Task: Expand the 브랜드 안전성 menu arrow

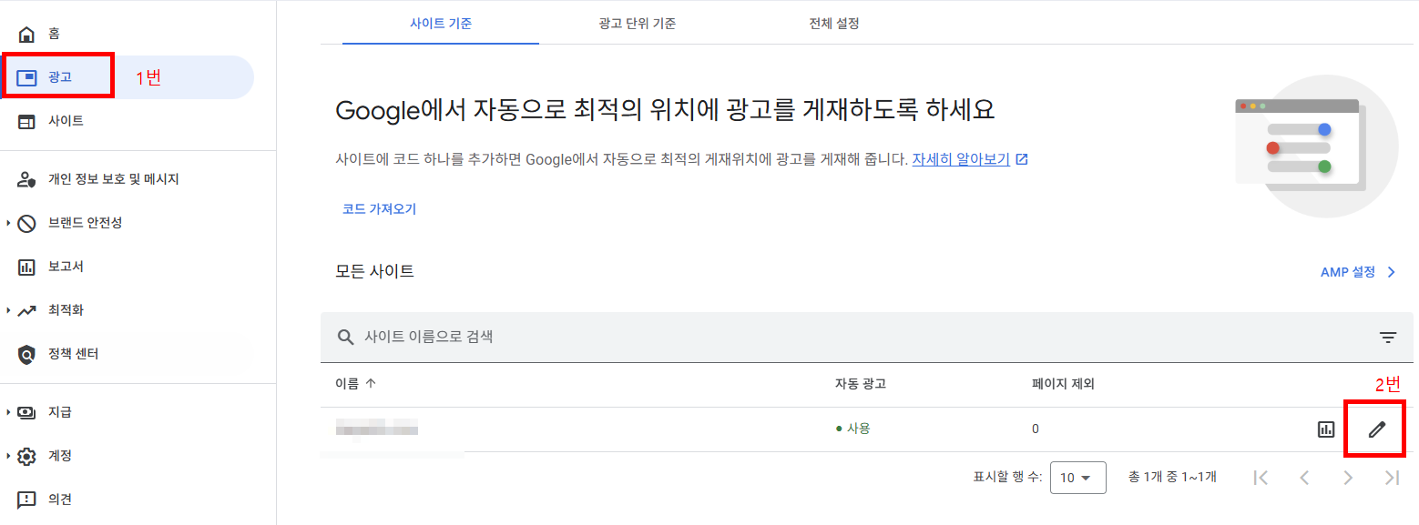Action: pos(8,223)
